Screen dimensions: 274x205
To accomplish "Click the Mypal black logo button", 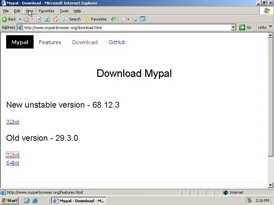I will tap(20, 42).
